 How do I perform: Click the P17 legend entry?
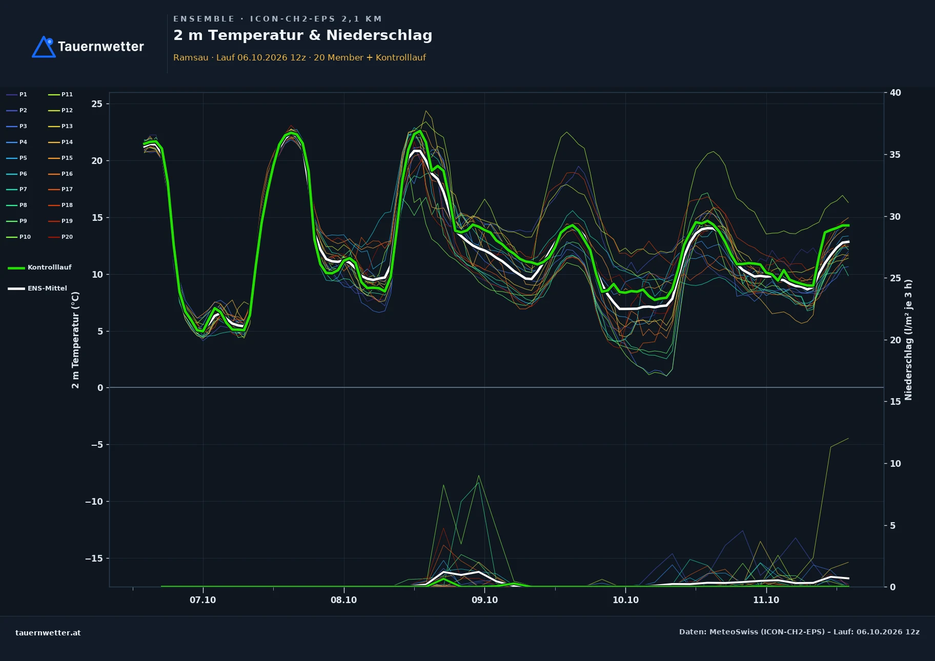60,190
